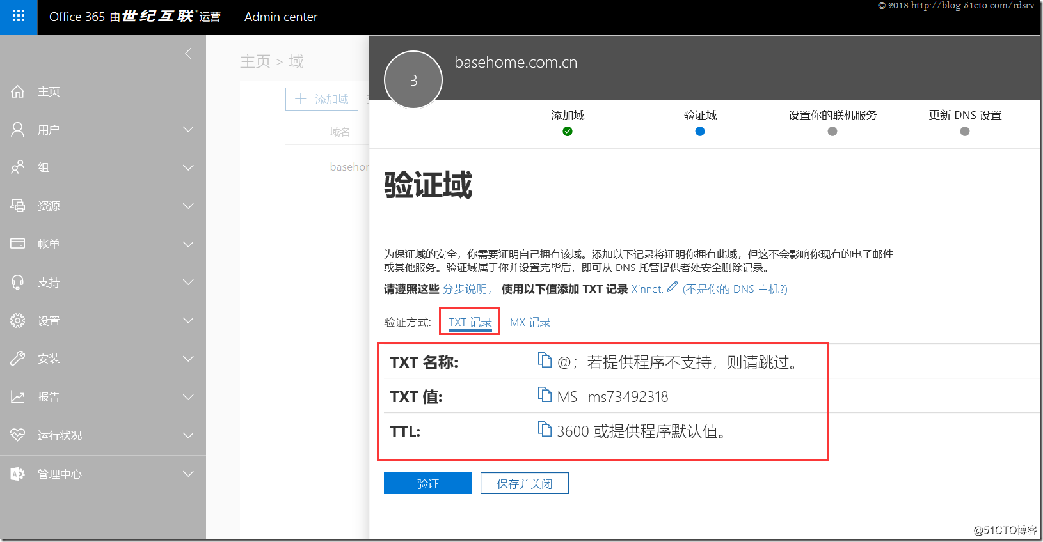
Task: Click the pencil edit icon beside Xinnet
Action: click(x=672, y=287)
